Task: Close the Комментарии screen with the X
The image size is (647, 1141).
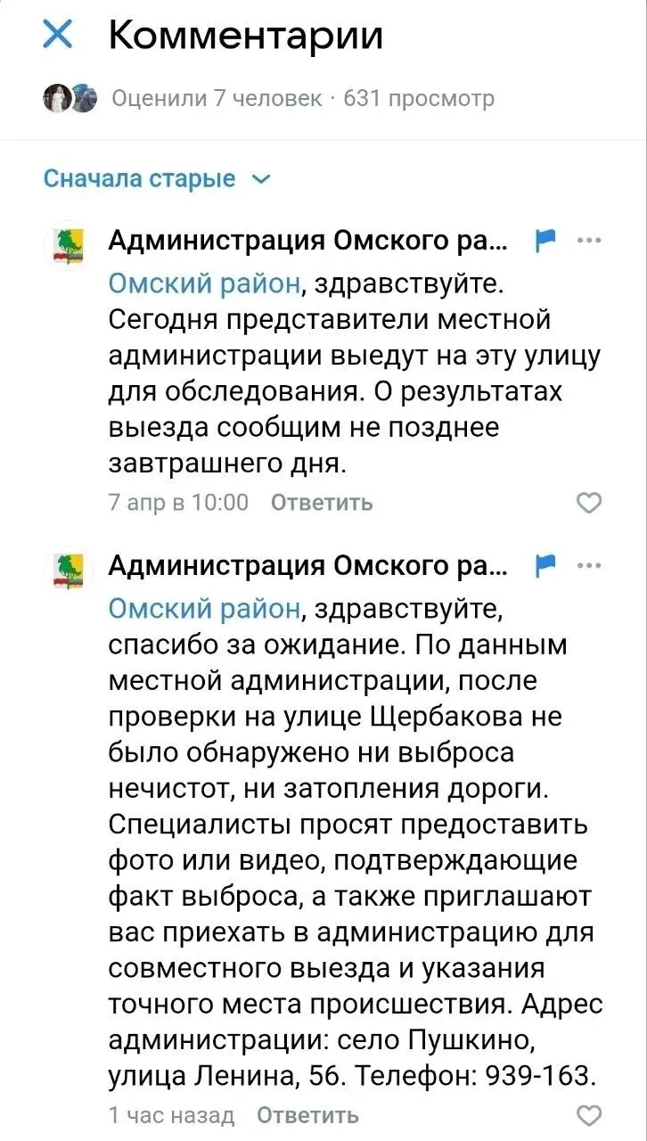Action: (x=58, y=36)
